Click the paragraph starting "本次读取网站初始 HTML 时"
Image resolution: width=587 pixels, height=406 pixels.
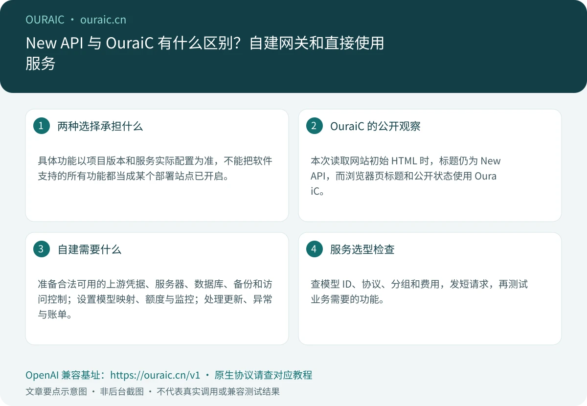(x=406, y=176)
